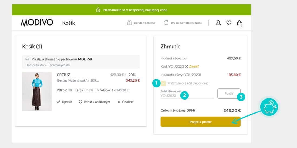Screen dimensions: 297x148
Task: Toggle the Pridať zľavový kód checkbox
Action: 163,83
